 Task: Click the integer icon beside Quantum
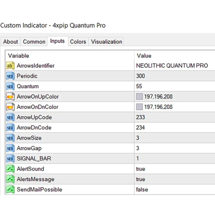click(x=10, y=86)
